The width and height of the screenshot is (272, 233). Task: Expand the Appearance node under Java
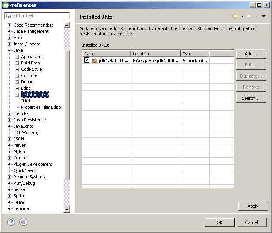pyautogui.click(x=17, y=57)
